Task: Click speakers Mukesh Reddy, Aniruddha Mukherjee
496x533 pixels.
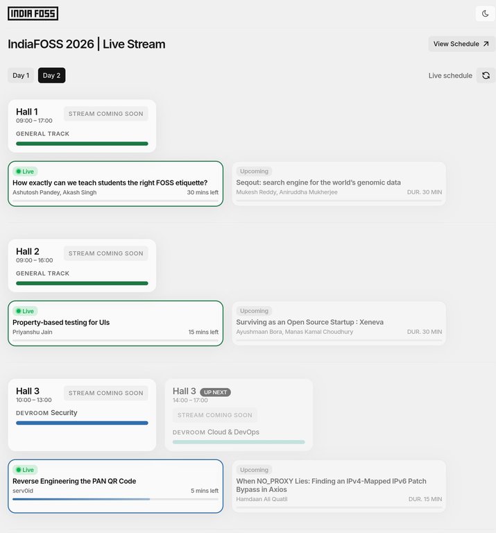Action: (287, 192)
